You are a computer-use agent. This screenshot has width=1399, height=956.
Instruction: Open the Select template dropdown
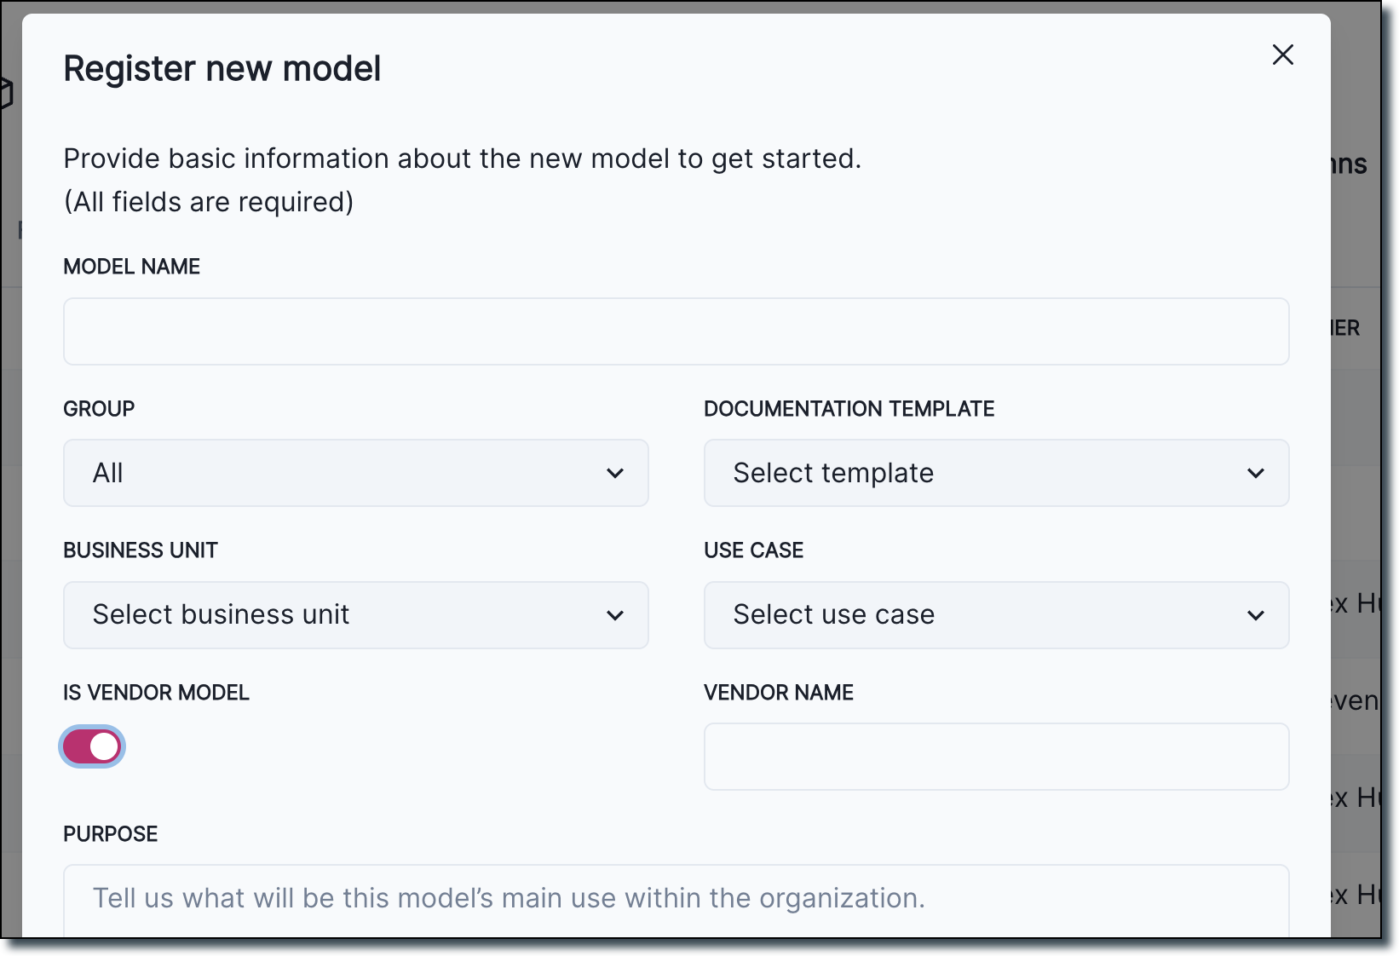coord(995,473)
